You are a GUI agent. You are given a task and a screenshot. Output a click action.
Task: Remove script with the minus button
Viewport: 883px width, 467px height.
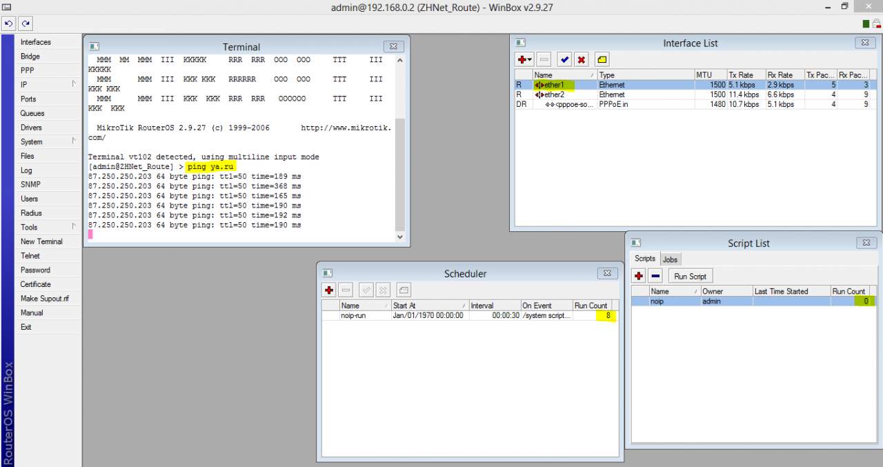pyautogui.click(x=656, y=276)
